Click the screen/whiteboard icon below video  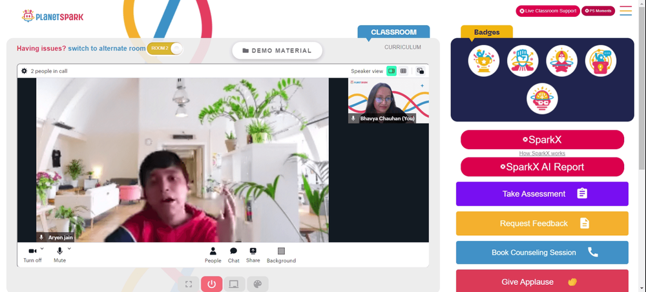pyautogui.click(x=234, y=284)
